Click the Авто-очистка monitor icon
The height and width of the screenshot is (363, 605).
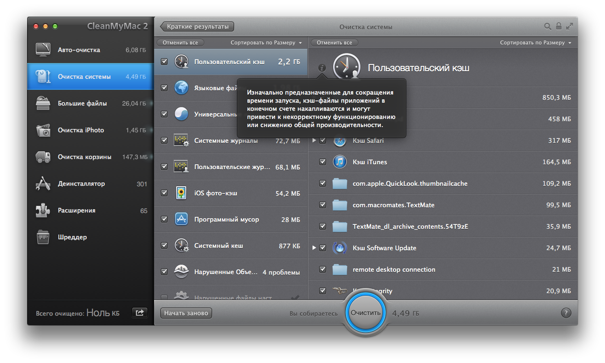point(43,50)
